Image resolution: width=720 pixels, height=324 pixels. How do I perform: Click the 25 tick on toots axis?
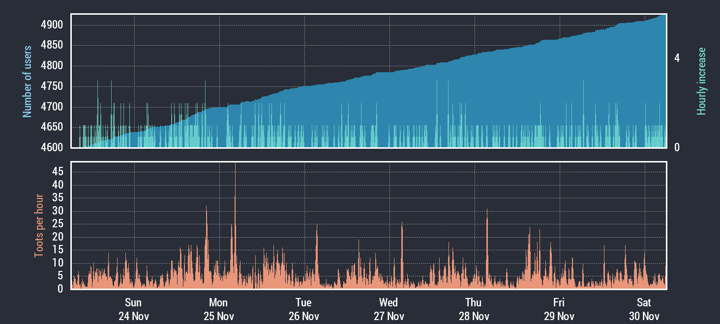(58, 224)
